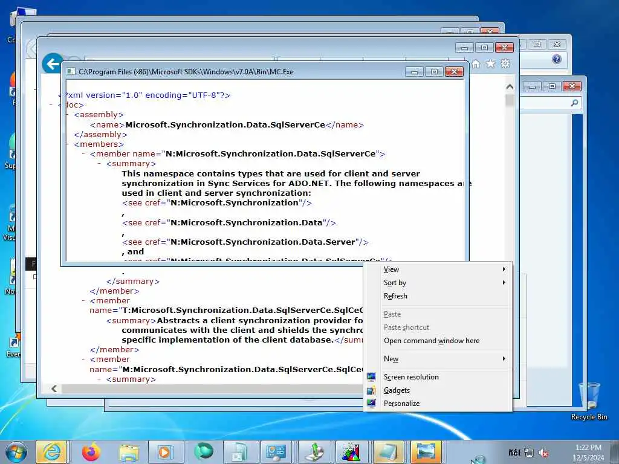The width and height of the screenshot is (619, 464).
Task: Open the New context menu entry
Action: 438,359
